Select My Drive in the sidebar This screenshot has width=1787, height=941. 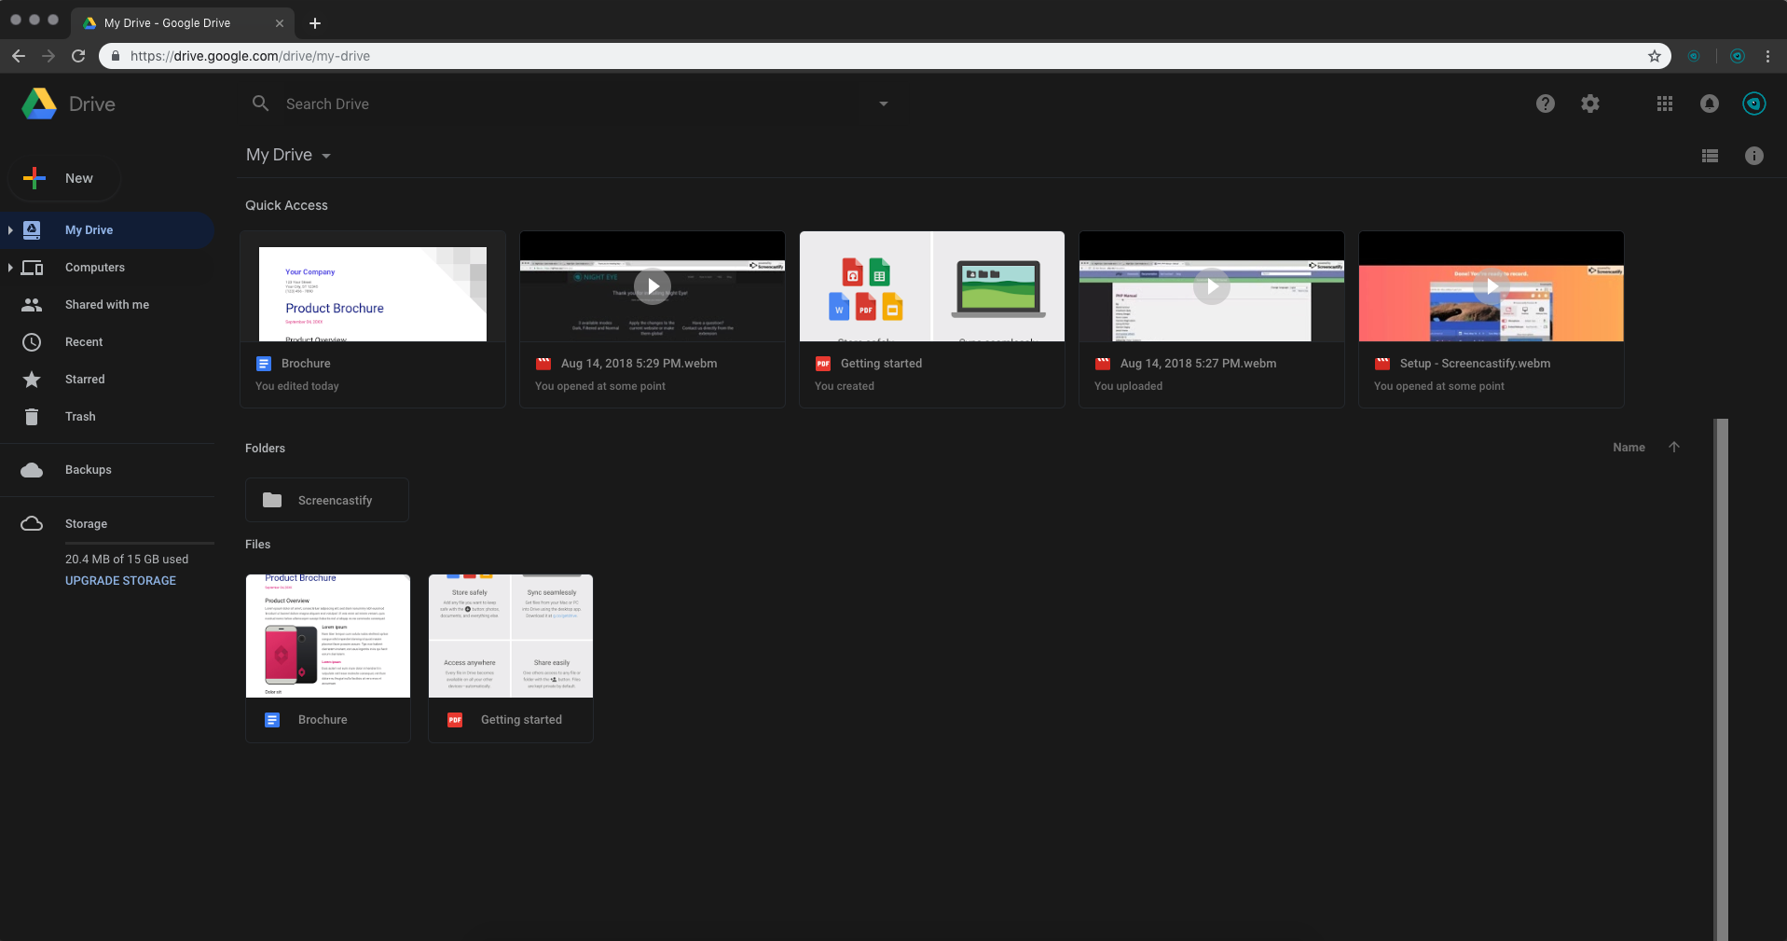(x=107, y=230)
